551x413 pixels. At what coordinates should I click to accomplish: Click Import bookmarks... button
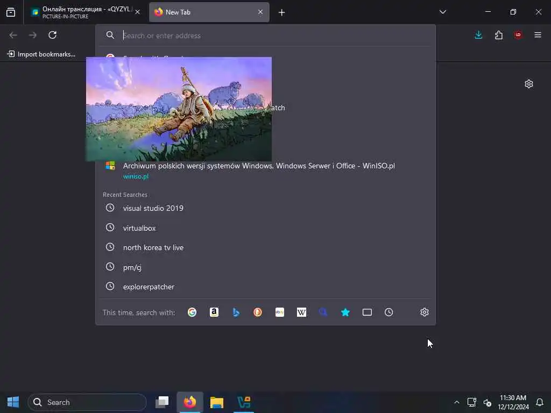[x=41, y=54]
